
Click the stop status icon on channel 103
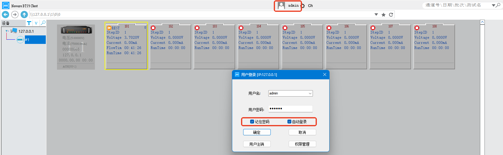(197, 28)
